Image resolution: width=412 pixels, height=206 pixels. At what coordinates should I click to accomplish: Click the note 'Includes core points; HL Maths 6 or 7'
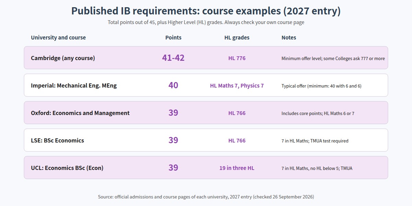[x=318, y=113]
